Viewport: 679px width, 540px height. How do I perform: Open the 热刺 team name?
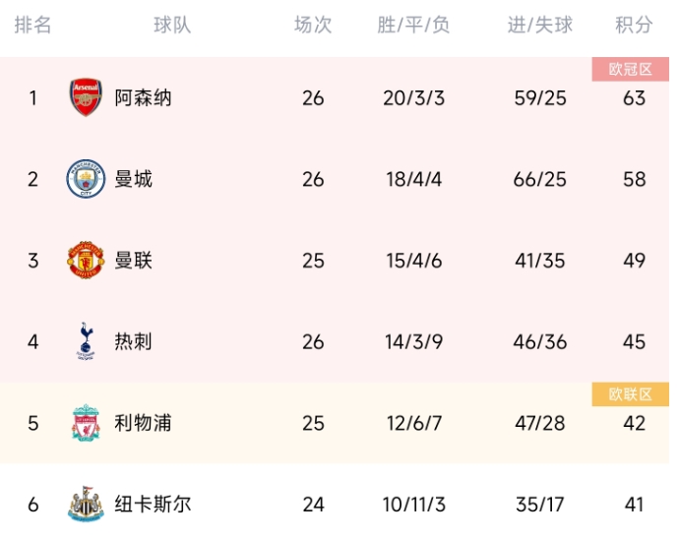point(134,342)
